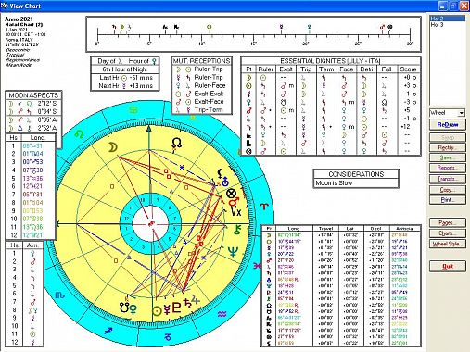
Task: Click the Chiron key glyph
Action: (237, 230)
